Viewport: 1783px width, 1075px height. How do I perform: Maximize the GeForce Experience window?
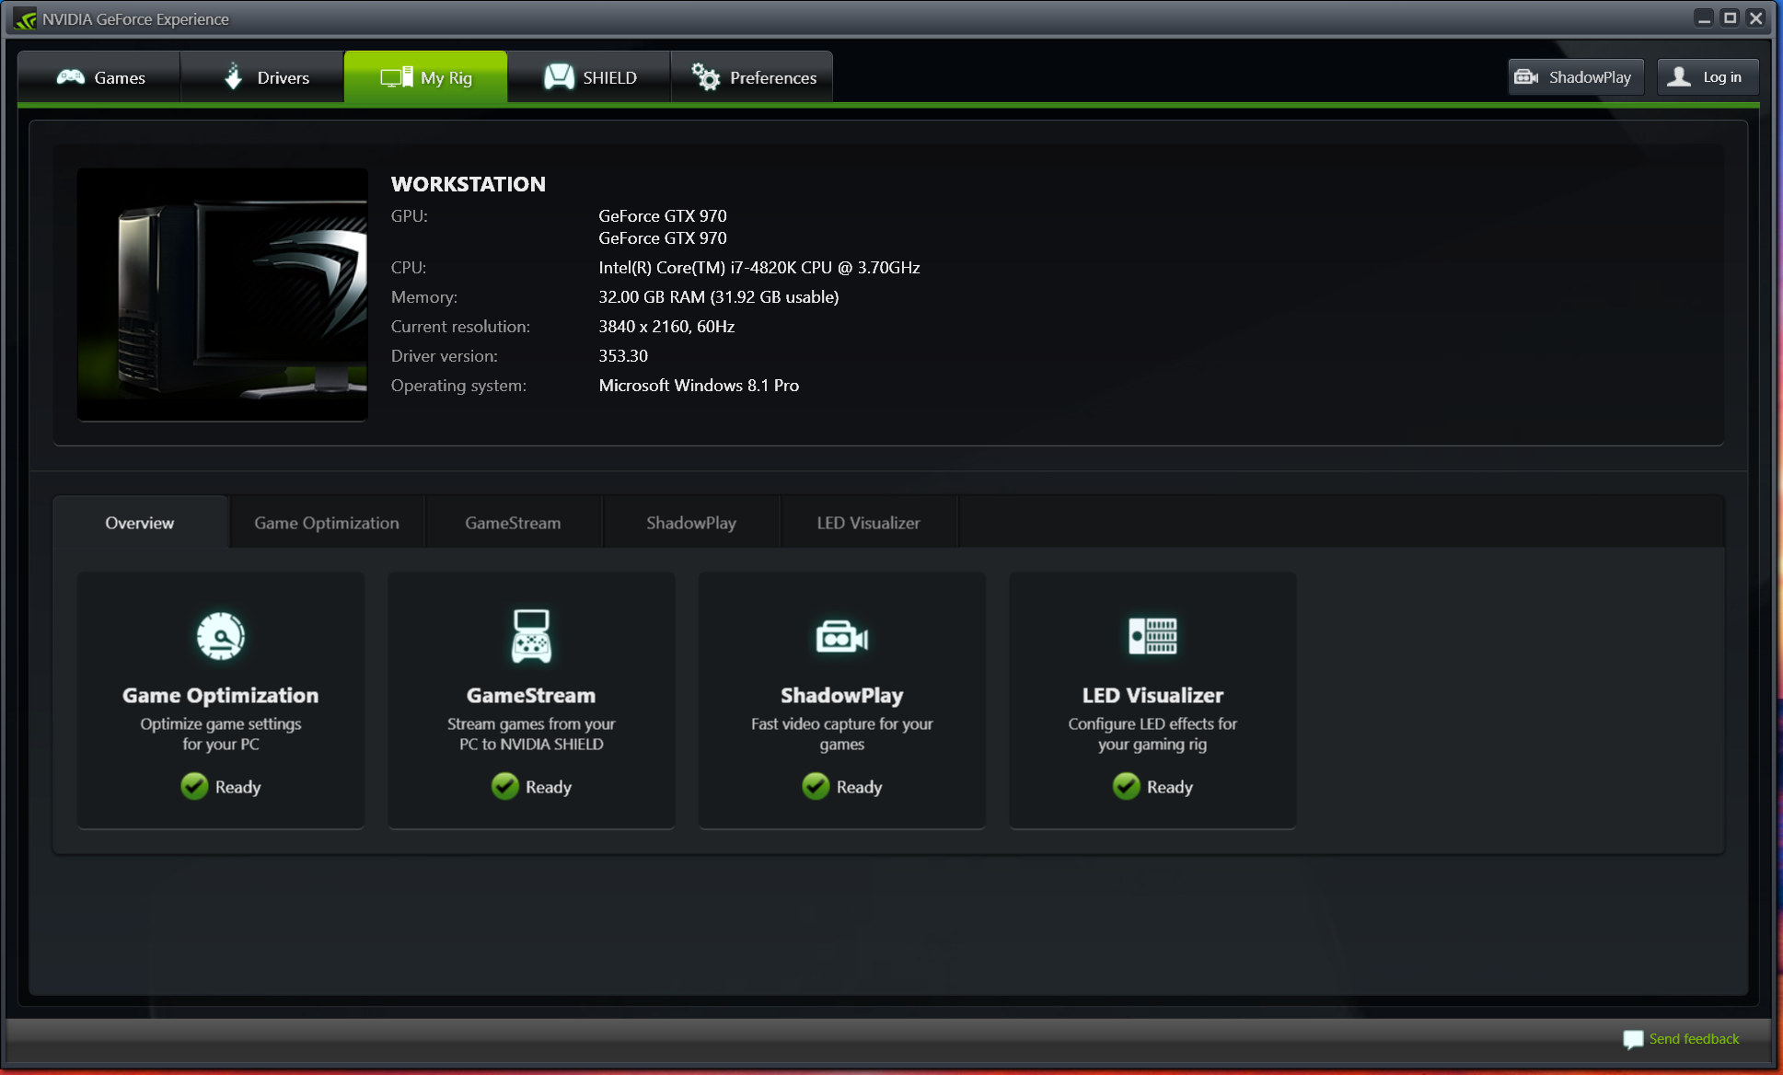(1730, 17)
